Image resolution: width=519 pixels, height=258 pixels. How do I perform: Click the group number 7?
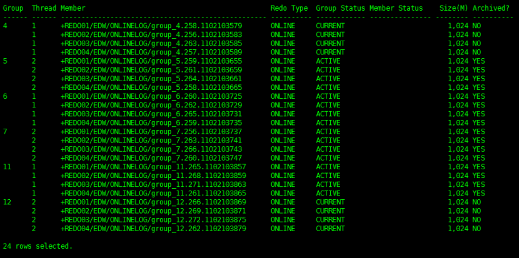pyautogui.click(x=5, y=132)
